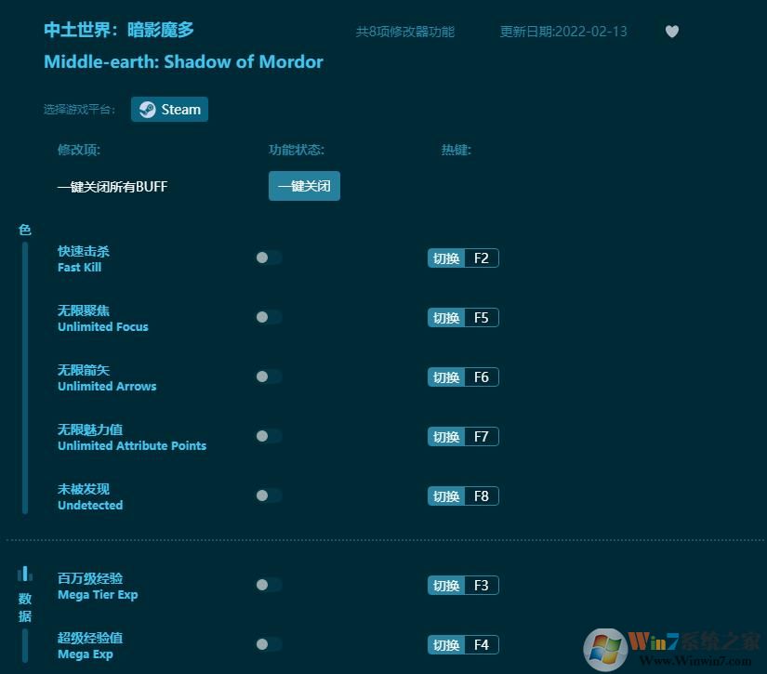Click the 中土世界:暗影魔多 title
This screenshot has width=767, height=674.
(119, 30)
